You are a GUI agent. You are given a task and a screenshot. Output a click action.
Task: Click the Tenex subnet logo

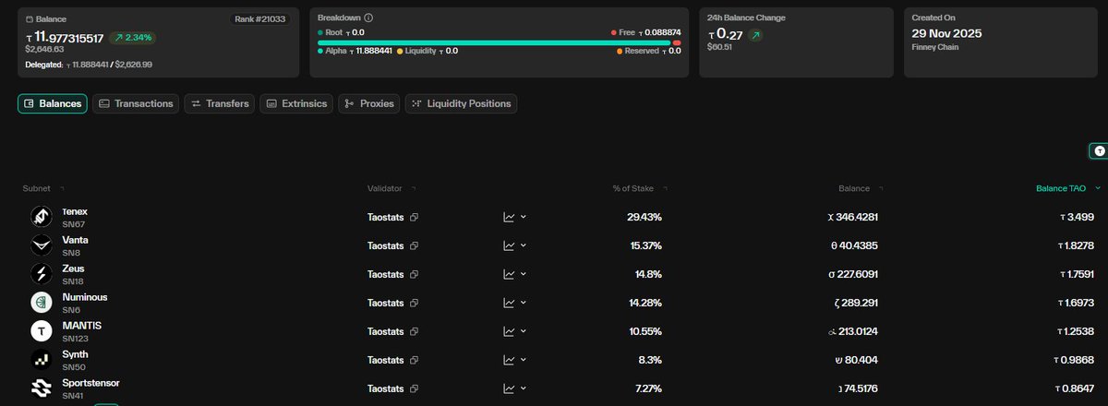point(41,217)
